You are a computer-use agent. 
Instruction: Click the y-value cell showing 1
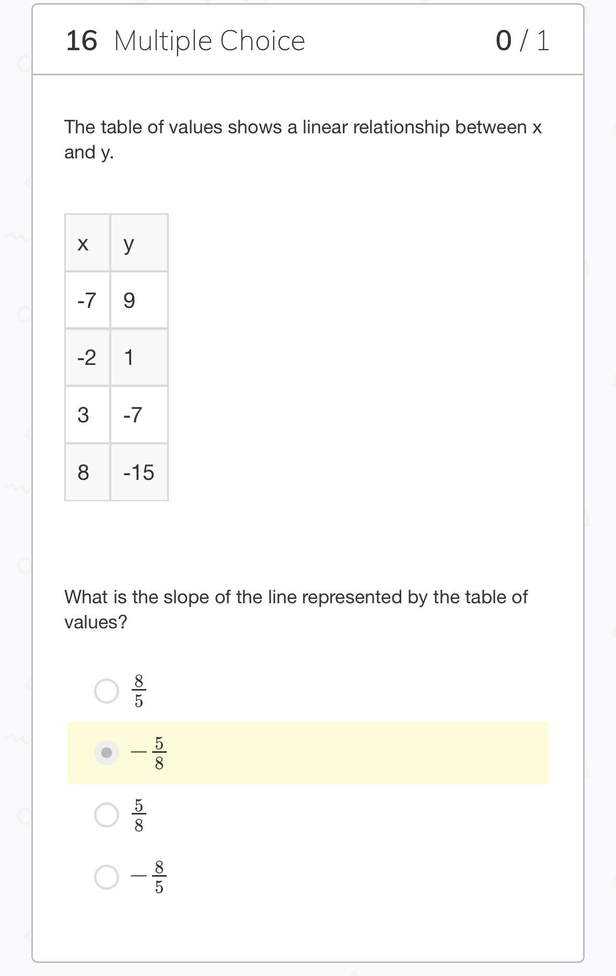pyautogui.click(x=139, y=358)
